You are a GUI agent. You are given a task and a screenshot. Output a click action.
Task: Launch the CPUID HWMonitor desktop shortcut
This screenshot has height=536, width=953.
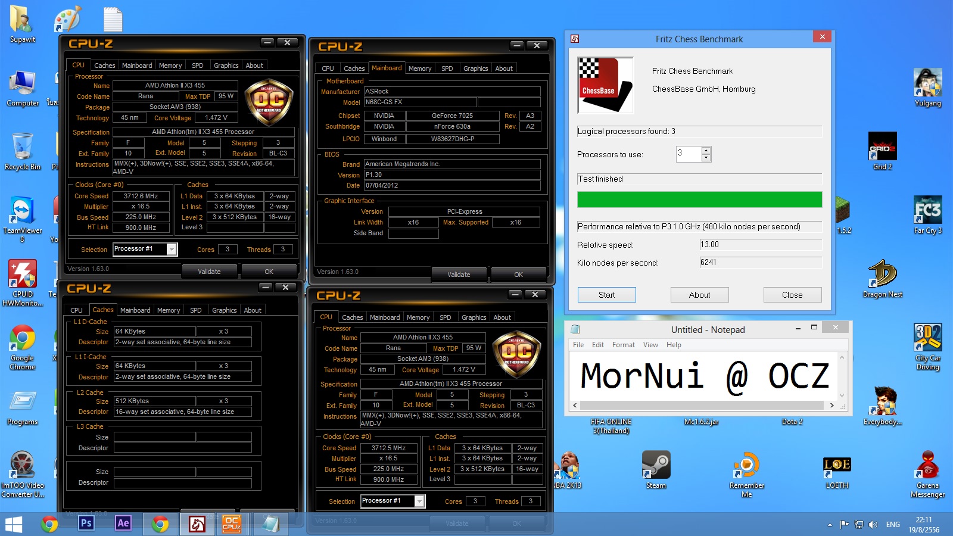coord(23,283)
